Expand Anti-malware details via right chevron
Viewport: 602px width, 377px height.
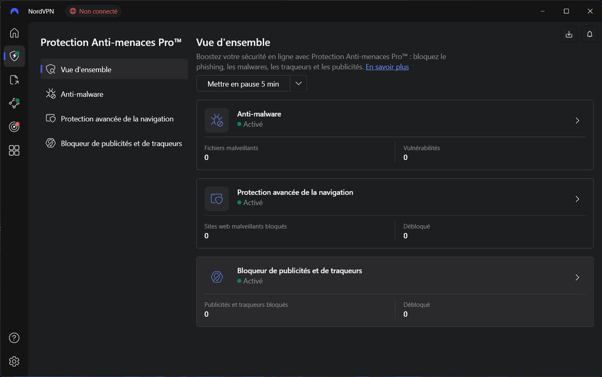click(x=577, y=120)
